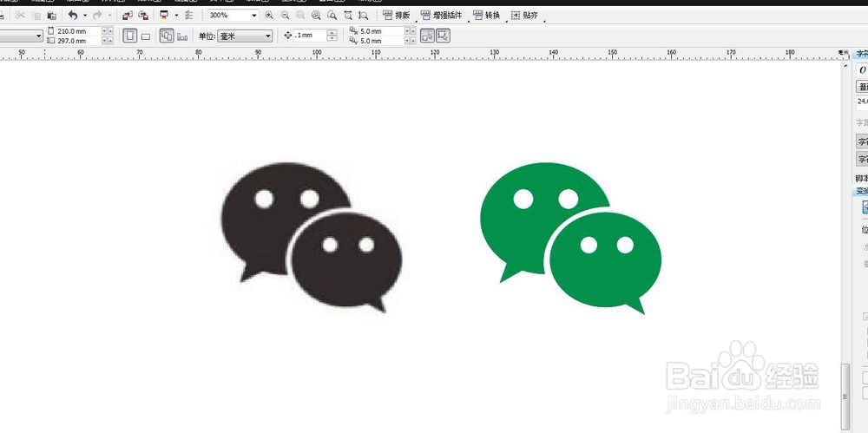Increase page width with the up stepper arrow

tap(111, 31)
